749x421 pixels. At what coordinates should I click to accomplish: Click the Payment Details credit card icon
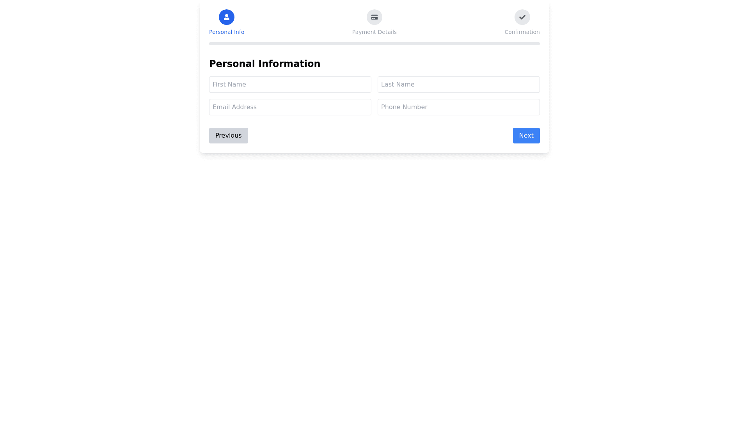coord(374,17)
